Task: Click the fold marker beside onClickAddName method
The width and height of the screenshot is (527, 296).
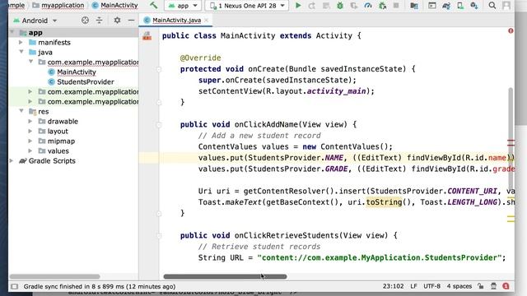Action: point(159,125)
